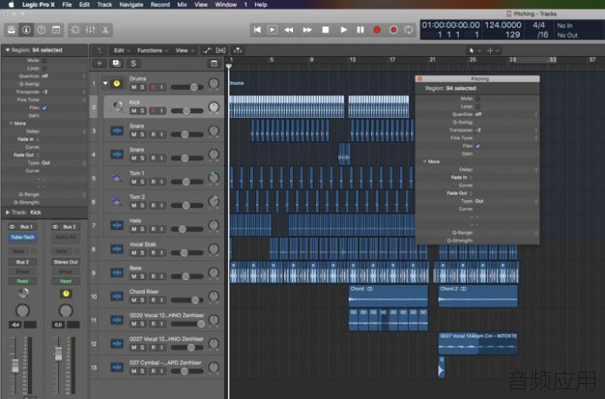Toggle the Inspector button
The image size is (605, 399).
click(27, 30)
